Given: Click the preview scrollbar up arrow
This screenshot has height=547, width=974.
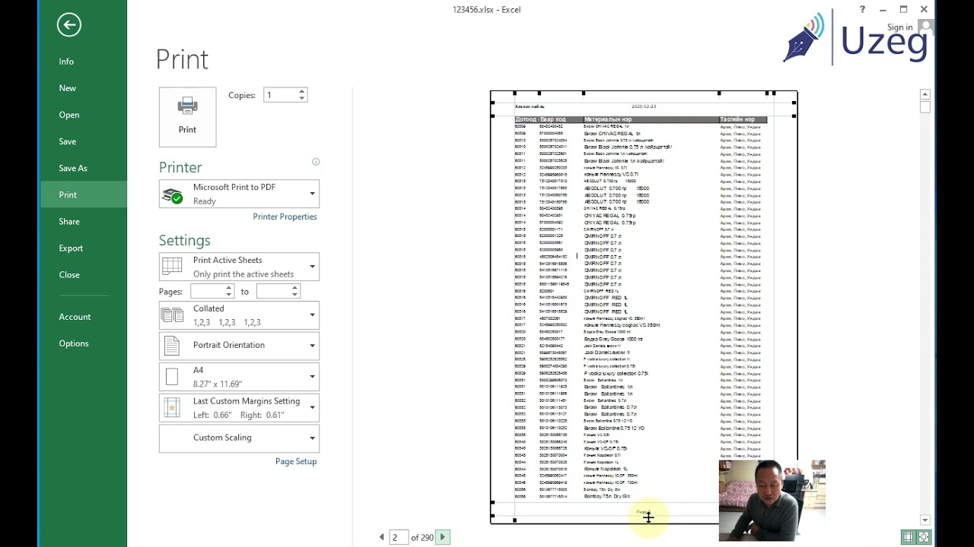Looking at the screenshot, I should 925,94.
